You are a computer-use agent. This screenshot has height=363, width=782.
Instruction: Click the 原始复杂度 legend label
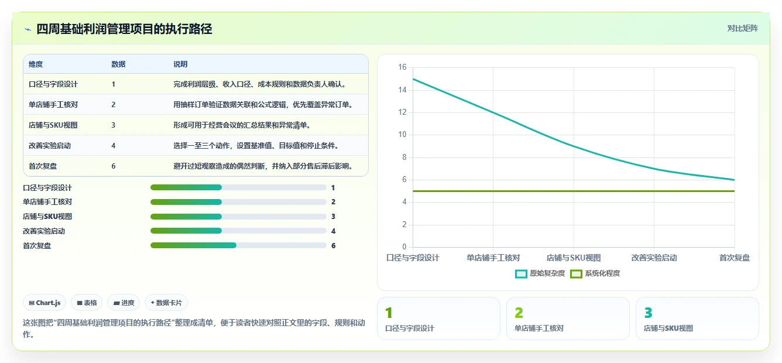547,273
